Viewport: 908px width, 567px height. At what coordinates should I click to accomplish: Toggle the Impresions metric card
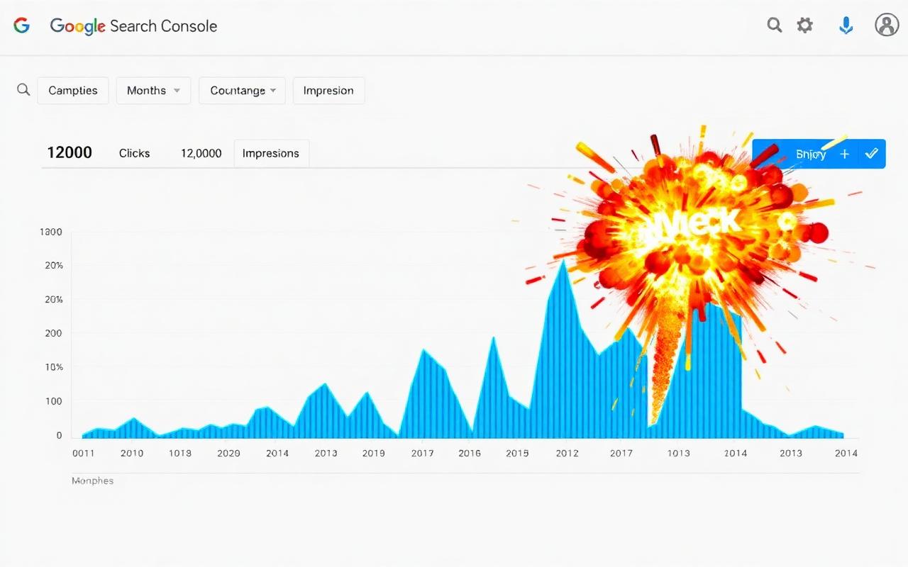point(271,153)
